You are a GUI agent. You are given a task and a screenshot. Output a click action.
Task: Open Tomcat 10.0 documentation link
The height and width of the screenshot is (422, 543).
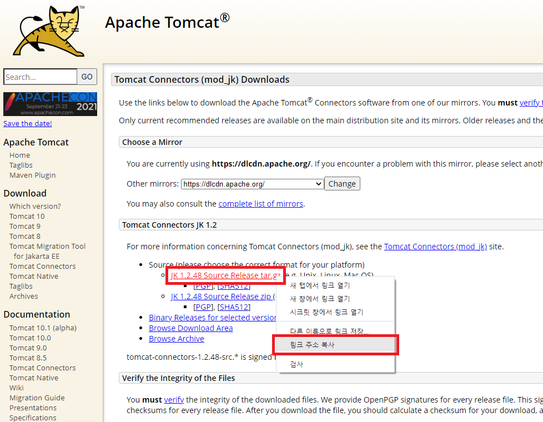(30, 338)
